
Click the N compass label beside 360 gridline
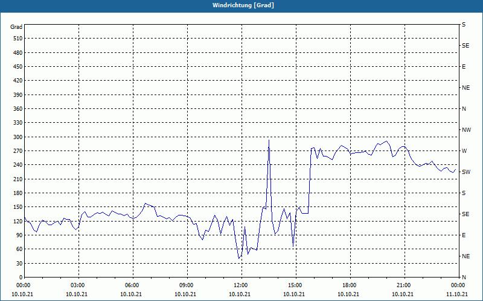pos(464,109)
